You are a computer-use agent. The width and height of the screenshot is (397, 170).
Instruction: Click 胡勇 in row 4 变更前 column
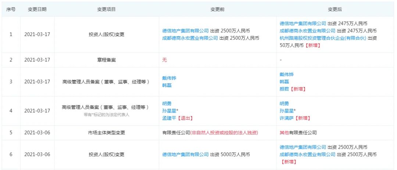(x=167, y=104)
